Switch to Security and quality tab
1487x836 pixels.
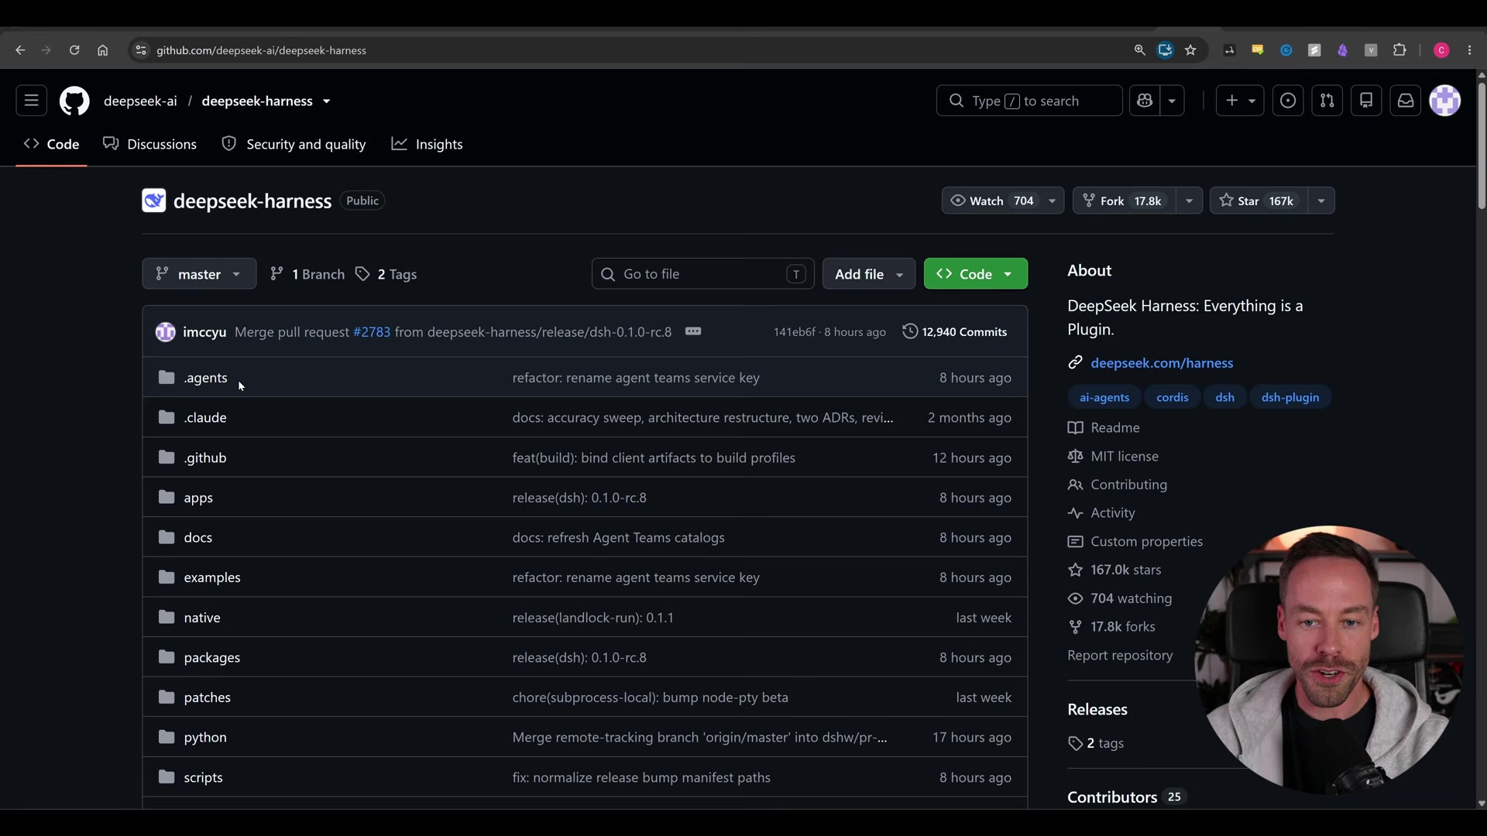(x=294, y=144)
